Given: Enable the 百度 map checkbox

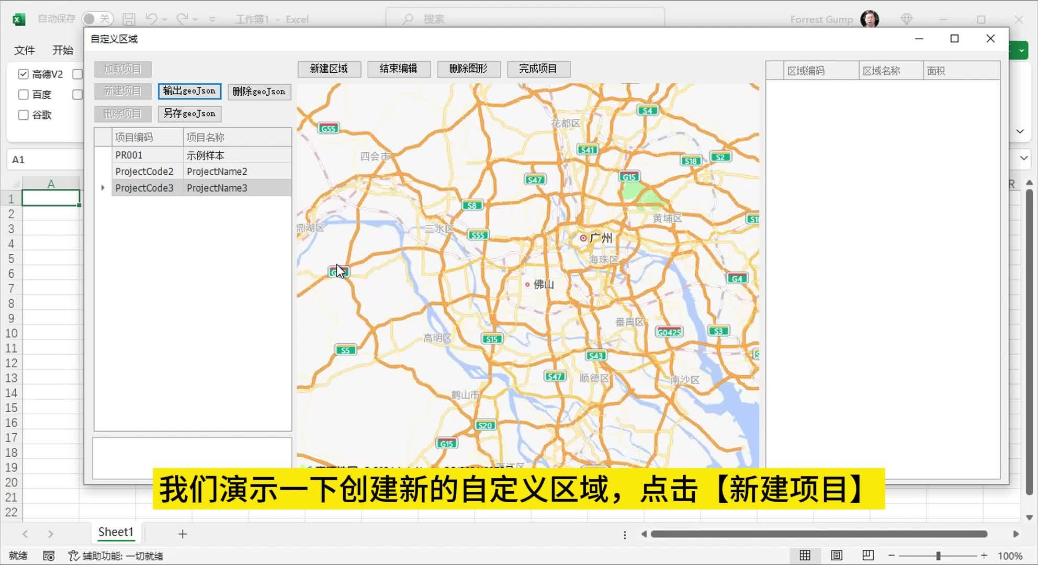Looking at the screenshot, I should [23, 94].
